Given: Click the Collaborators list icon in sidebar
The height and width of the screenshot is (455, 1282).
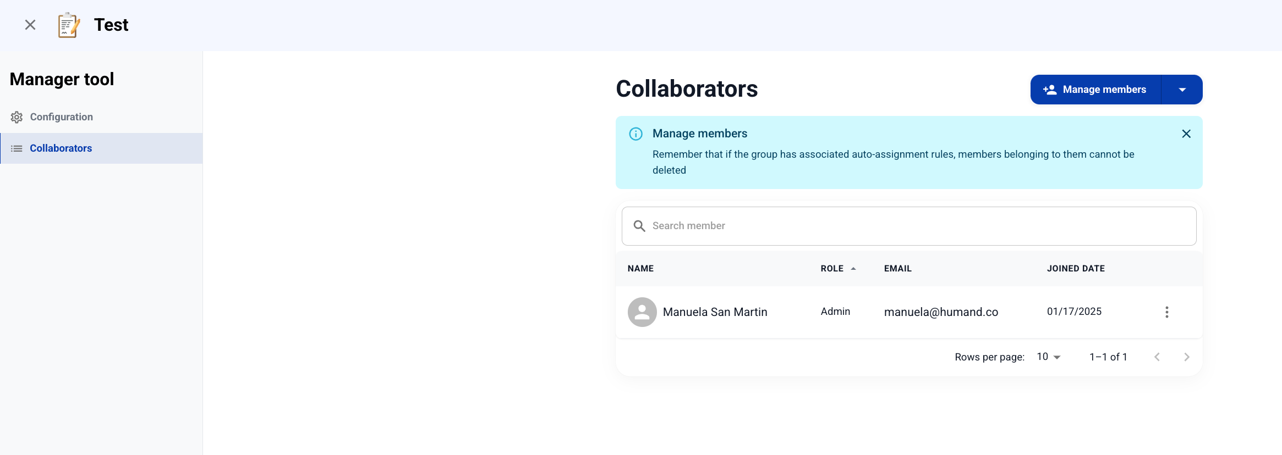Looking at the screenshot, I should tap(17, 148).
